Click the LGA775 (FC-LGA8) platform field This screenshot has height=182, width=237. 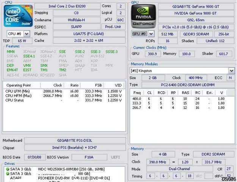pyautogui.click(x=89, y=34)
